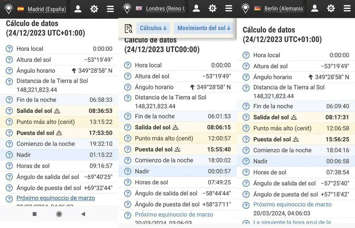The height and width of the screenshot is (228, 355).
Task: Tap location pin icon in Londres panel
Action: [127, 8]
